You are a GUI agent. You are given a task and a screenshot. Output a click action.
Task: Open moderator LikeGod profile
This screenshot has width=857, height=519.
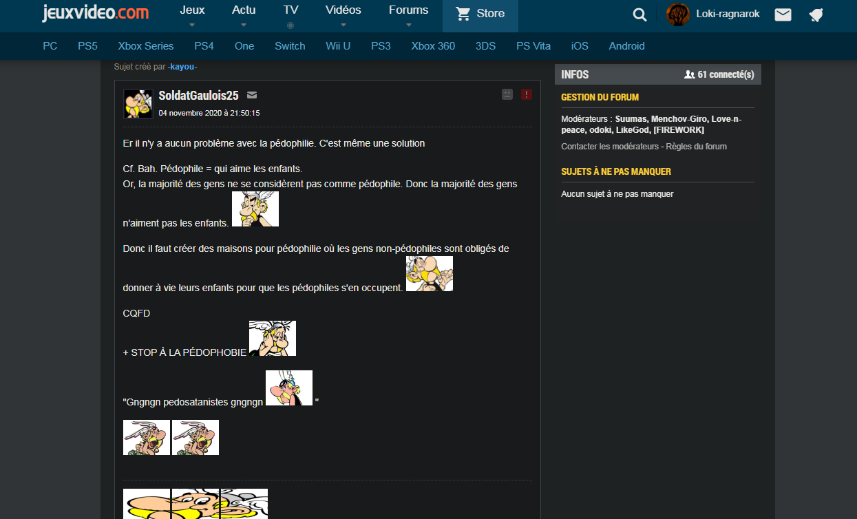pos(631,130)
